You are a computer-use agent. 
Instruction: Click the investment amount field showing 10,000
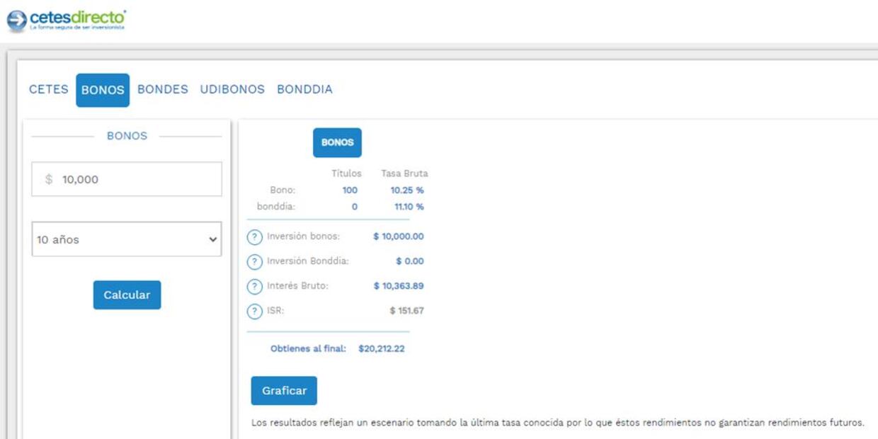pos(127,180)
